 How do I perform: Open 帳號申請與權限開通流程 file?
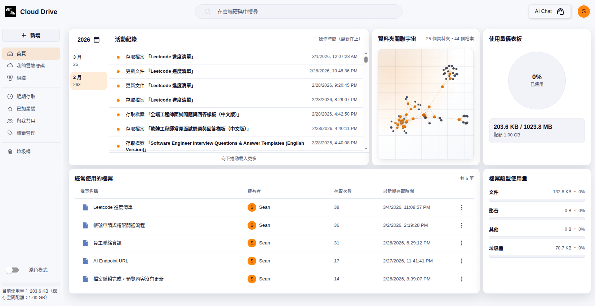click(x=119, y=225)
